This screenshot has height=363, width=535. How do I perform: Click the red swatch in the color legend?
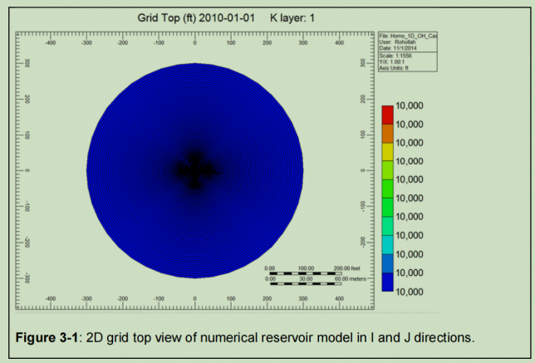click(386, 115)
